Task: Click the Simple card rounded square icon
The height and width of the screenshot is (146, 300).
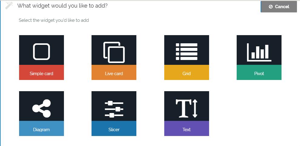Action: 42,51
